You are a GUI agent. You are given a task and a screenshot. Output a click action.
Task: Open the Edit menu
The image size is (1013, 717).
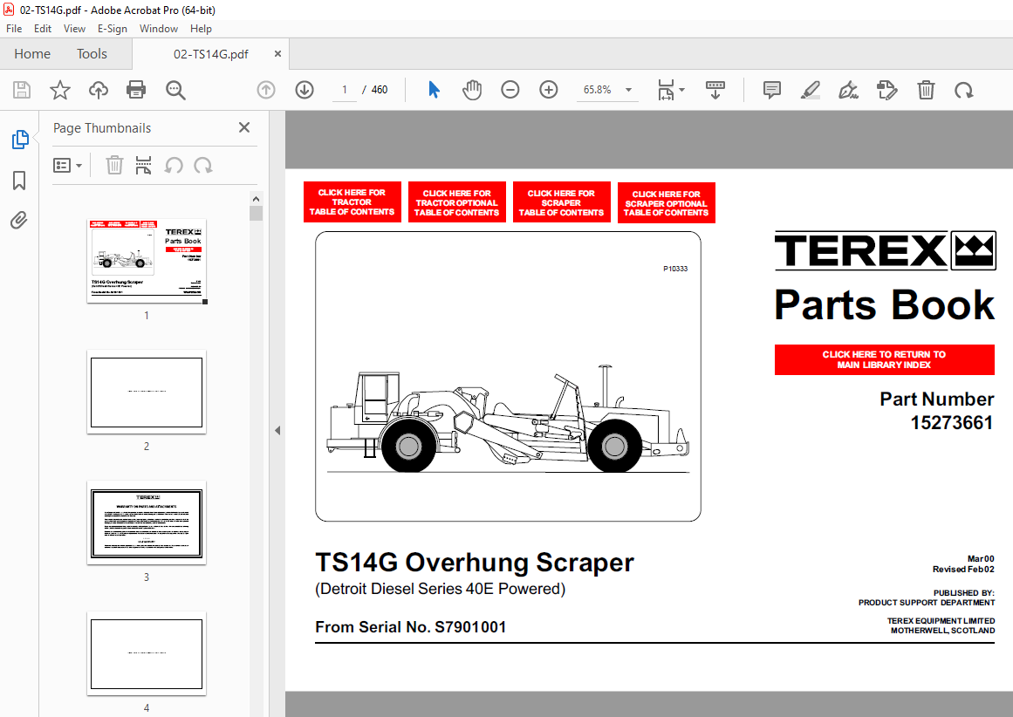(x=43, y=29)
